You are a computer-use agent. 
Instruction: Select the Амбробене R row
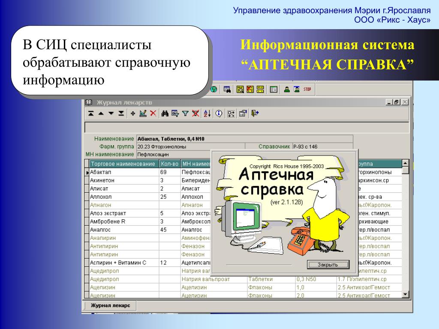[148, 221]
